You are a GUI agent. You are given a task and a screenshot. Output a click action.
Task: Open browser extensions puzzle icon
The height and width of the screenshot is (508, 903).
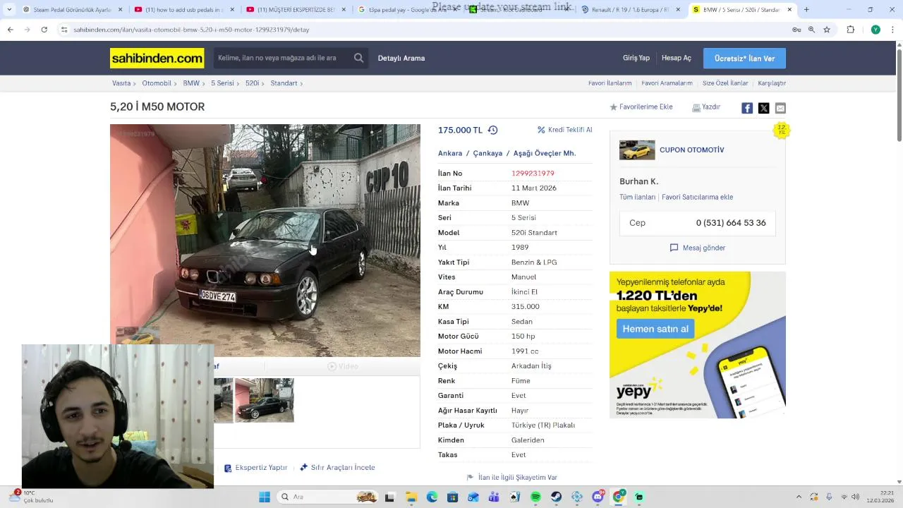coord(850,30)
